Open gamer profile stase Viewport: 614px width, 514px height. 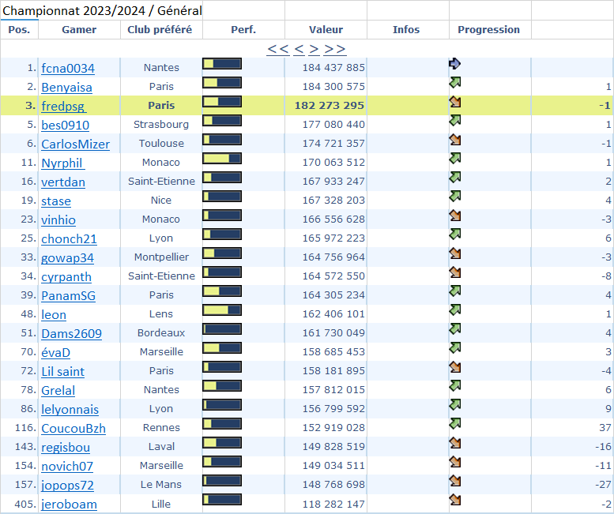56,201
